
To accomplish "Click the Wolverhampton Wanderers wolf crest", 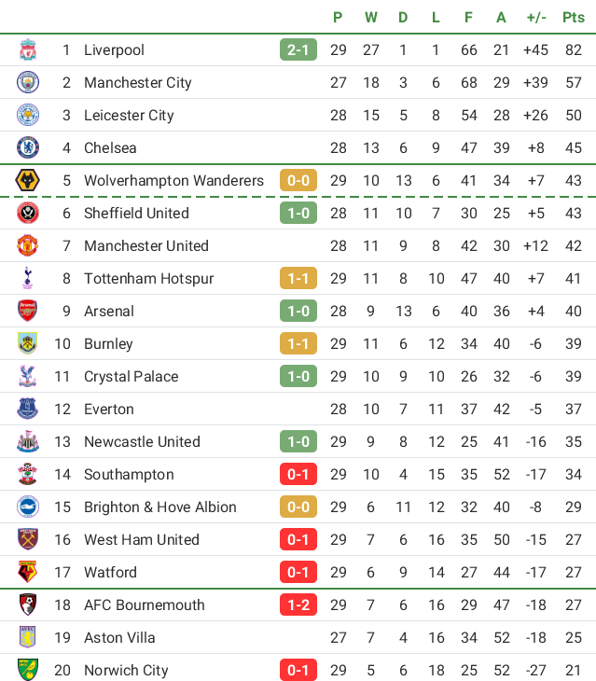I will pyautogui.click(x=28, y=181).
